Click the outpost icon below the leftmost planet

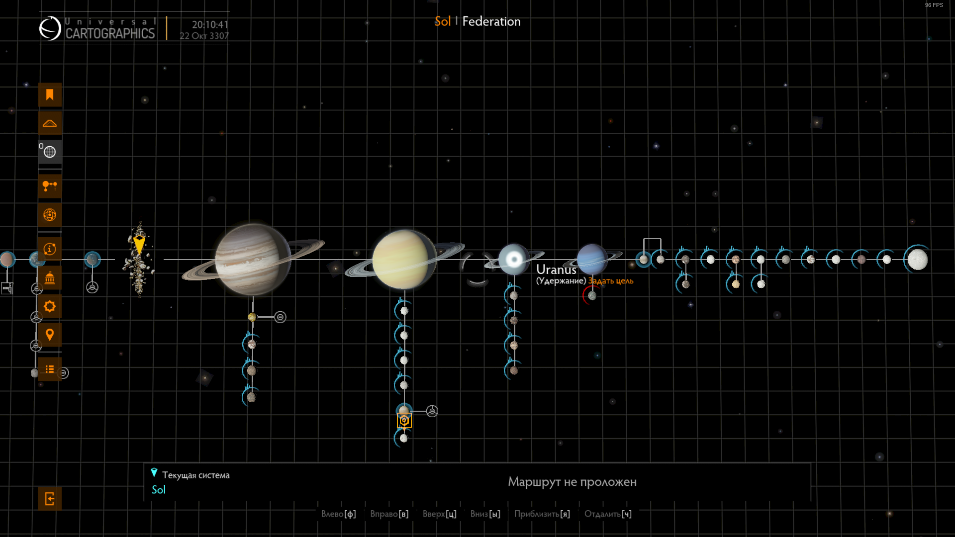pyautogui.click(x=7, y=288)
